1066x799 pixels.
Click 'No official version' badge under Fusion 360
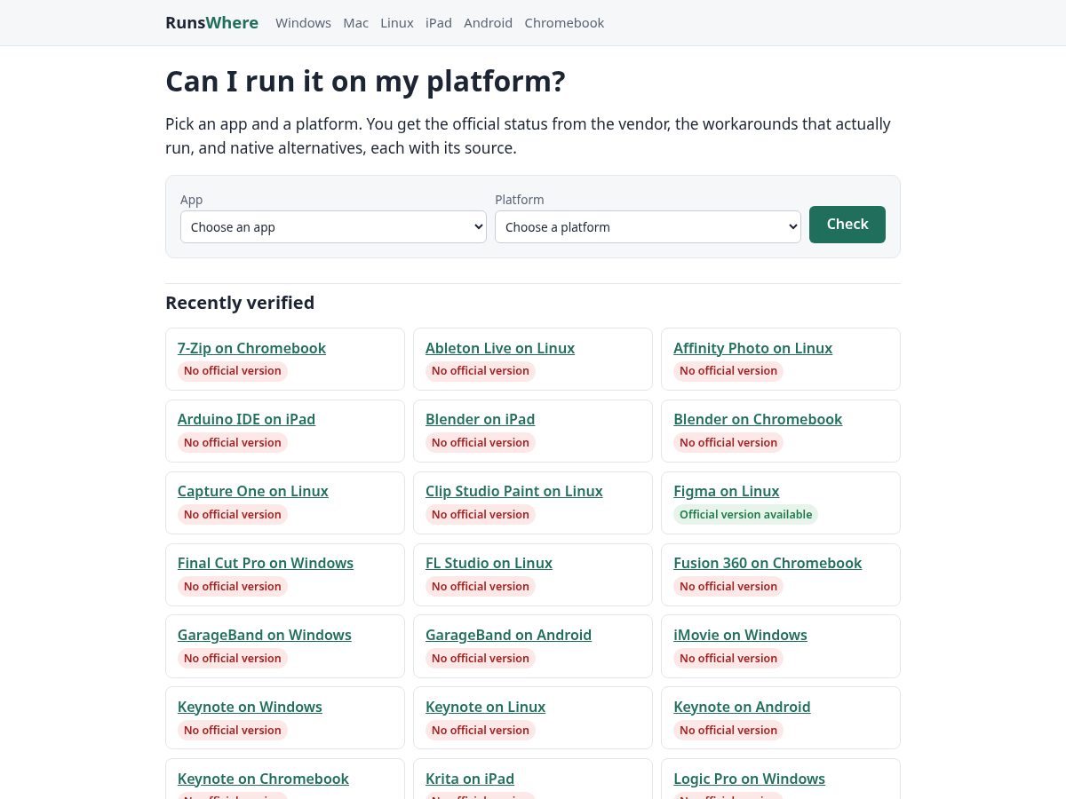728,586
